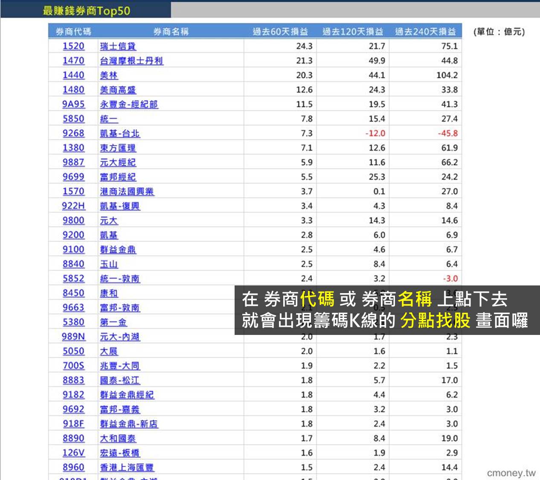The height and width of the screenshot is (480, 540).
Task: Click broker code 1380
Action: 73,148
